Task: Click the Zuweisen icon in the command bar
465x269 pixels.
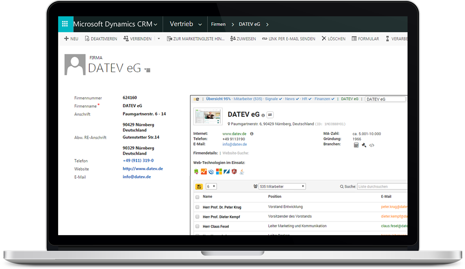Action: [x=232, y=39]
